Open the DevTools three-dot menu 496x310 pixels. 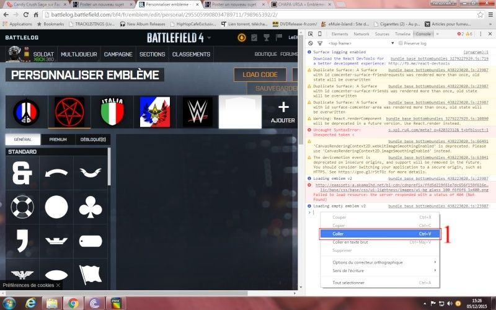coord(480,34)
